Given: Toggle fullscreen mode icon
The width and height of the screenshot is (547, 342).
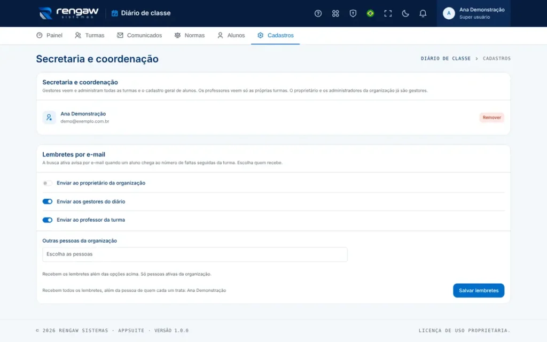Looking at the screenshot, I should coord(388,13).
